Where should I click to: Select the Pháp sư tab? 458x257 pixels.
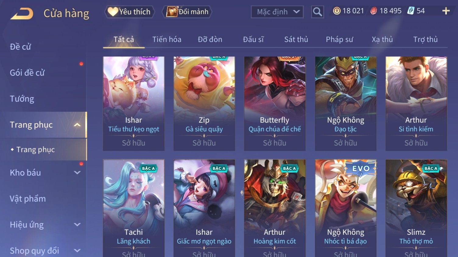340,39
